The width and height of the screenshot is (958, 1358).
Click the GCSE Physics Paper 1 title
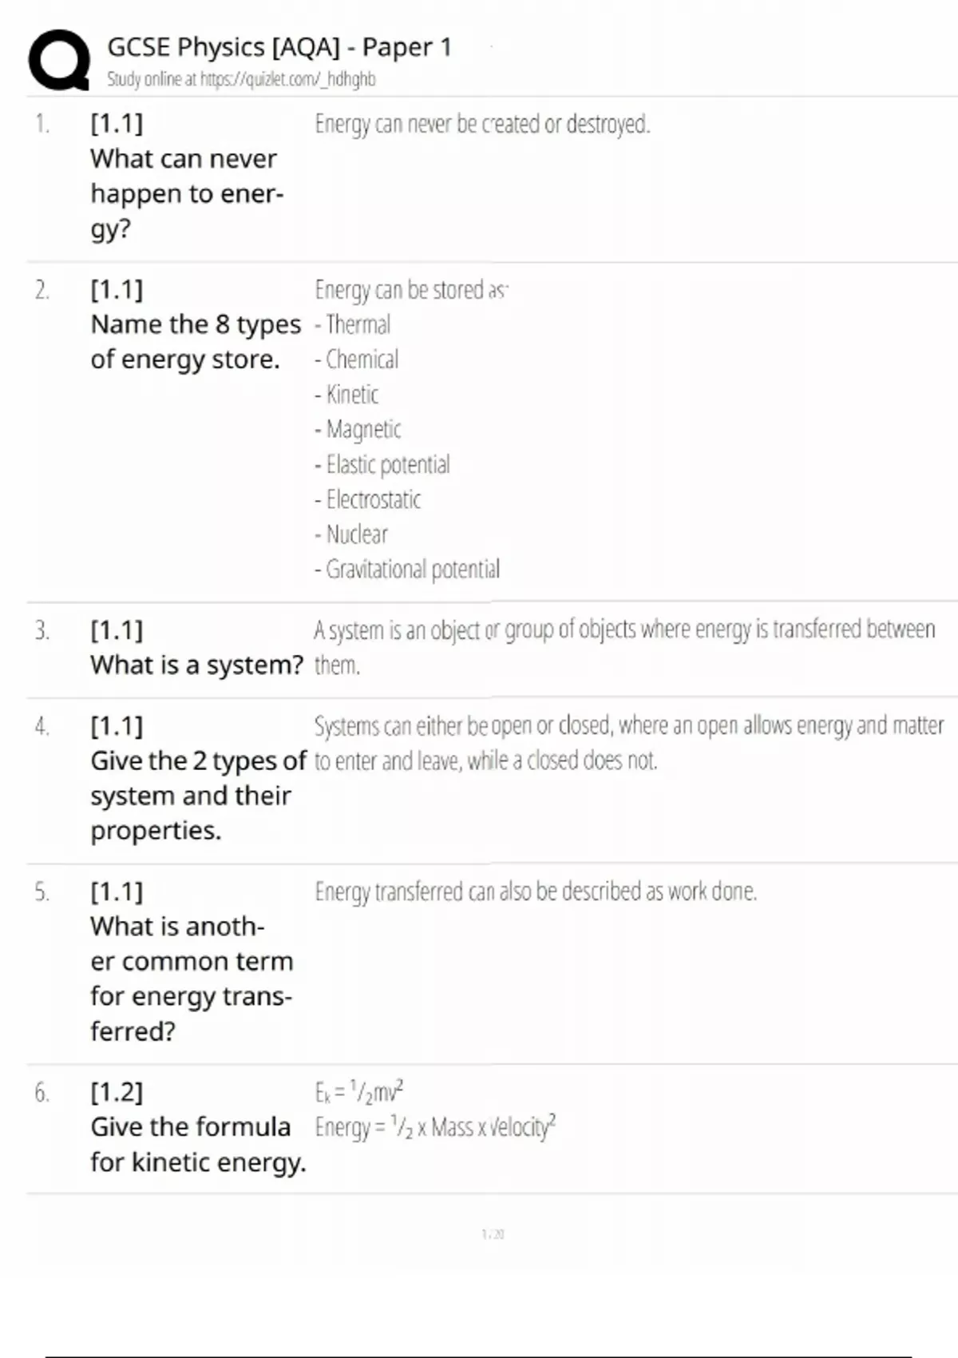pyautogui.click(x=279, y=47)
